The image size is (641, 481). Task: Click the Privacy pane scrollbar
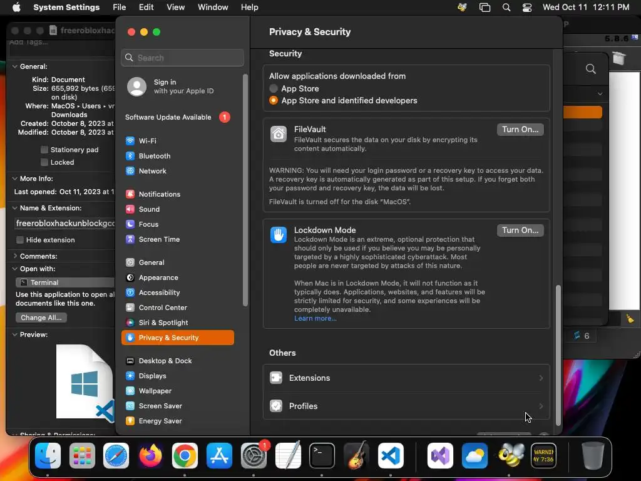pyautogui.click(x=558, y=354)
